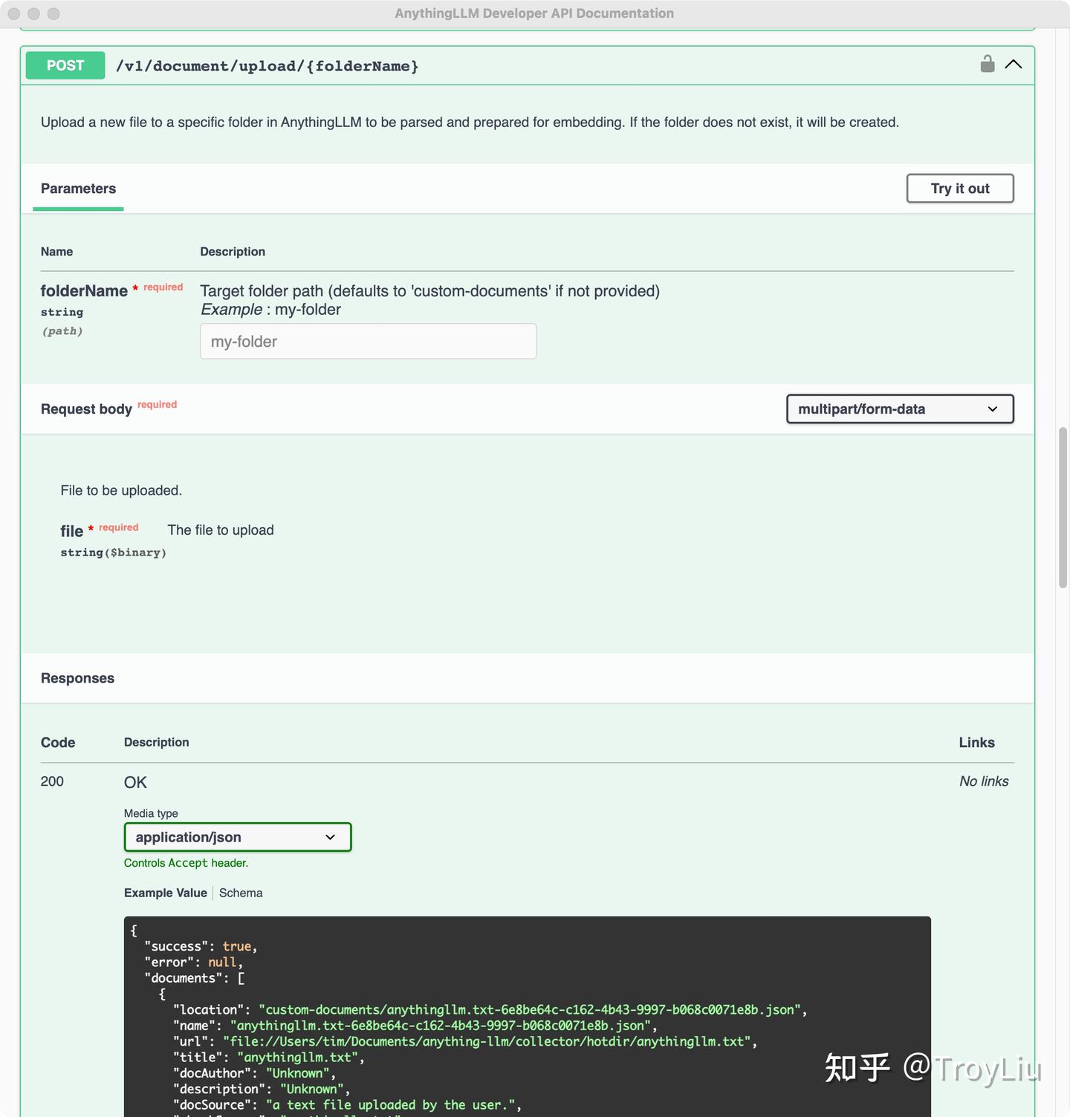Click the "url" line in the example JSON

click(x=465, y=1042)
